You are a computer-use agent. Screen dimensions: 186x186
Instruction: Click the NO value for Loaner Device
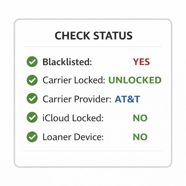coord(140,137)
